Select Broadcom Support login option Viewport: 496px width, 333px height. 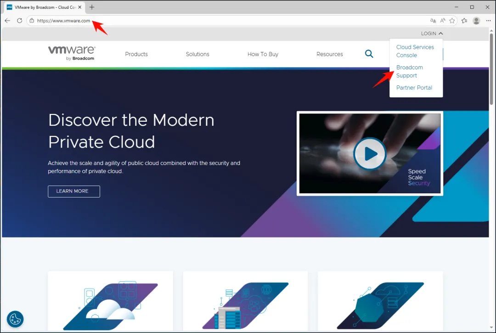[409, 72]
